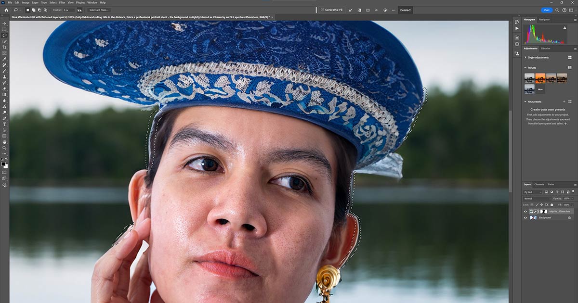Click the Select and Mask button
This screenshot has width=578, height=303.
point(99,10)
